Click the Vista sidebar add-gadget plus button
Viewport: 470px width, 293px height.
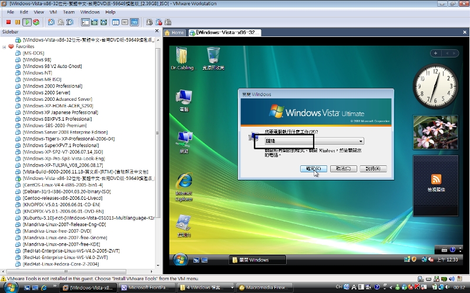[x=435, y=53]
